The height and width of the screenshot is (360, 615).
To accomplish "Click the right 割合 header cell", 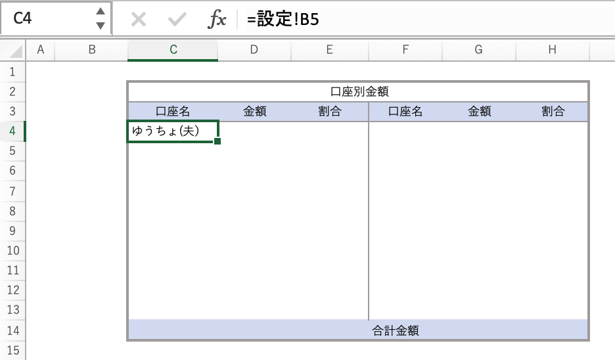I will pyautogui.click(x=553, y=112).
